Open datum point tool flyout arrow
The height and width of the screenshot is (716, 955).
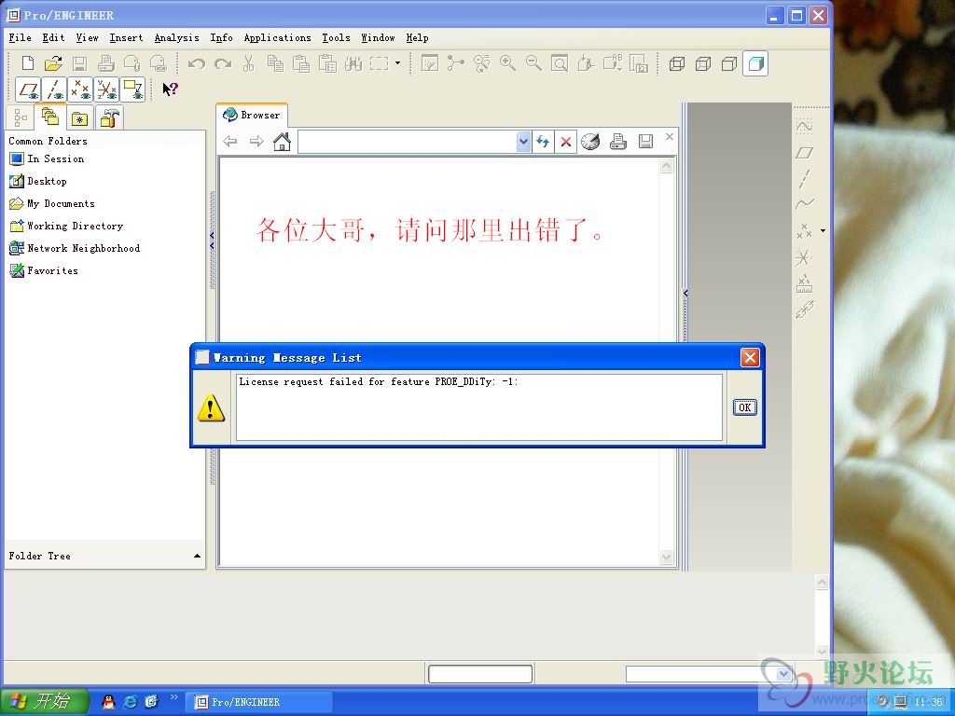tap(823, 231)
